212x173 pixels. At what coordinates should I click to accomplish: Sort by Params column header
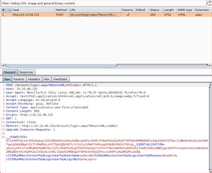[x=128, y=10]
